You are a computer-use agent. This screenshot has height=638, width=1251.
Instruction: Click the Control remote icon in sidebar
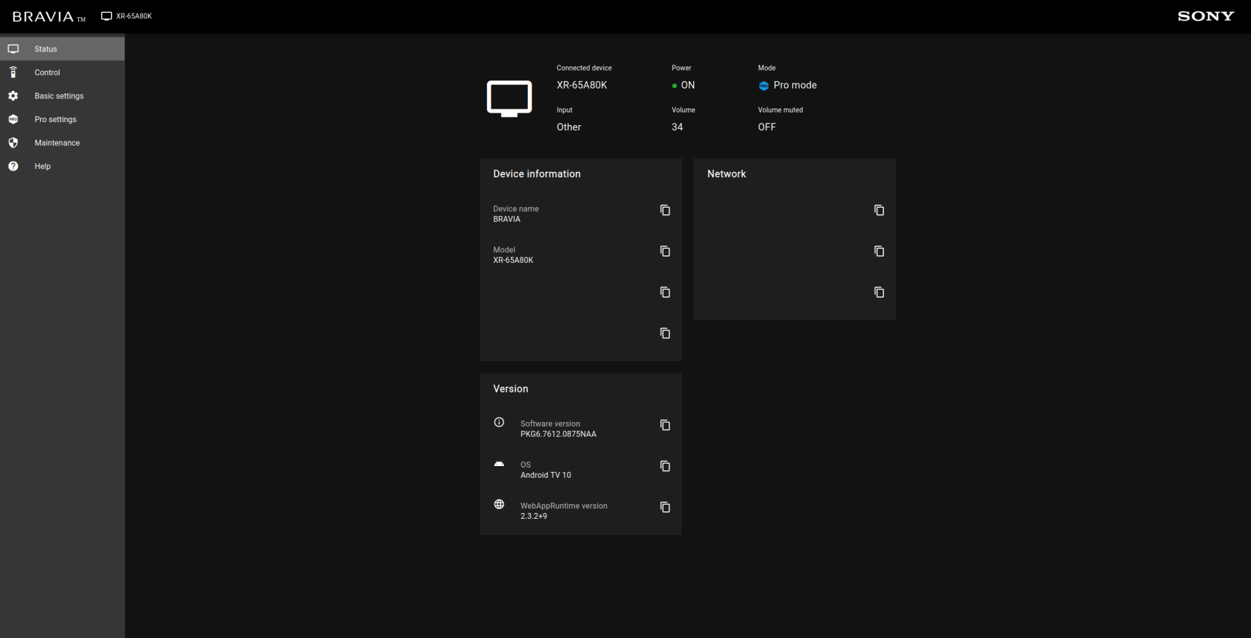click(13, 72)
